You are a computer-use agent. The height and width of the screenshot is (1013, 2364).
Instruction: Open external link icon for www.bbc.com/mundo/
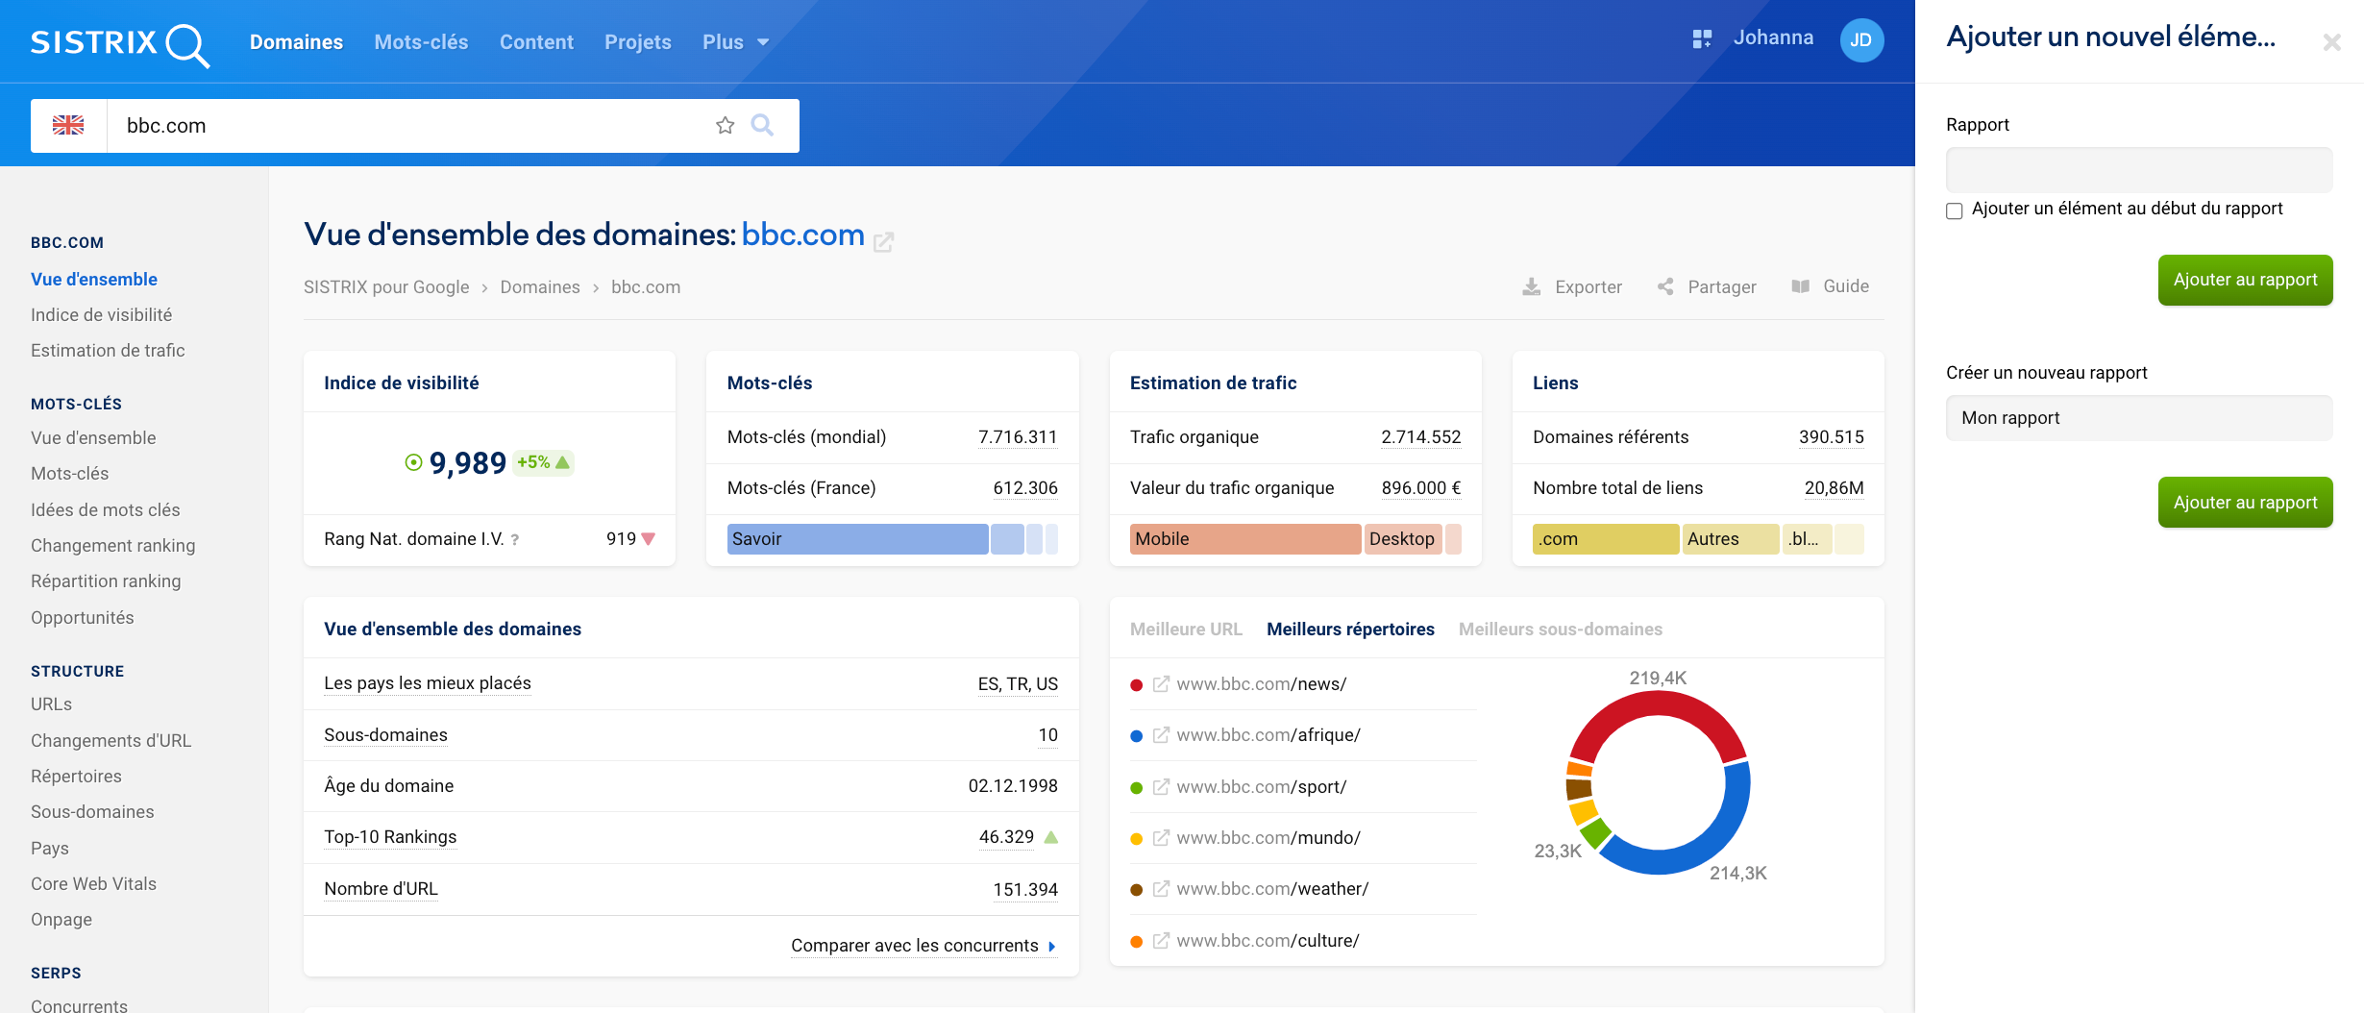pos(1161,838)
